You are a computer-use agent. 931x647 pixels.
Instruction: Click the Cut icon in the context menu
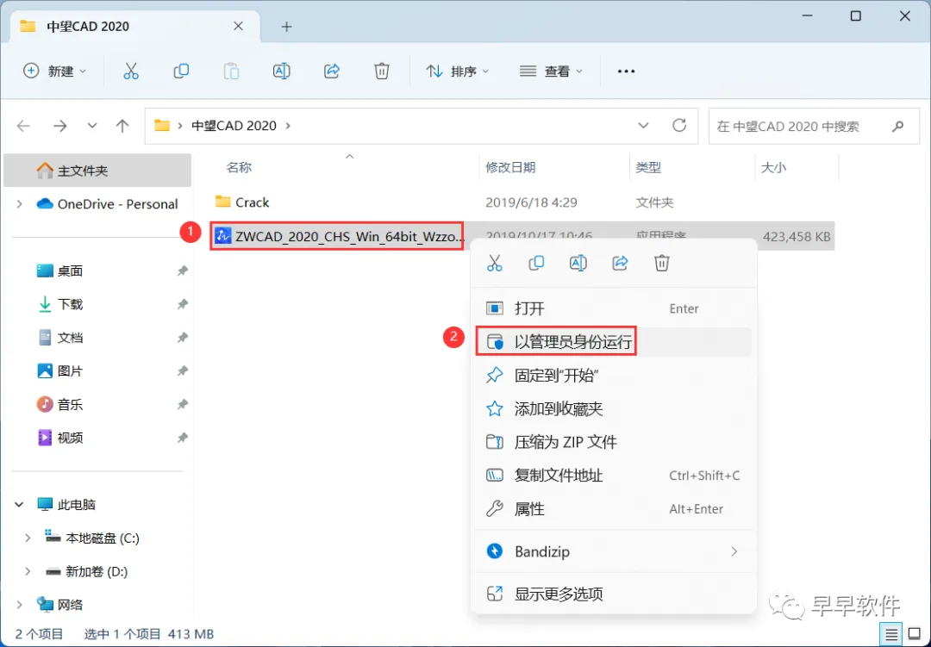(495, 263)
